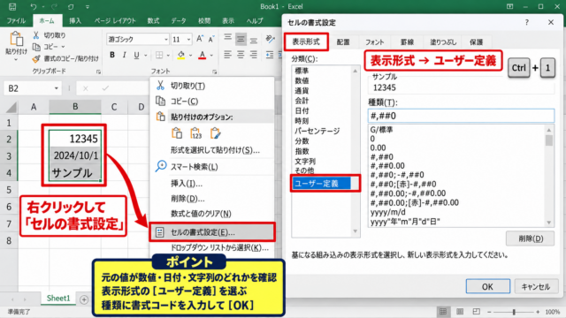Switch to データ ribbon tab
The height and width of the screenshot is (318, 566).
click(179, 21)
